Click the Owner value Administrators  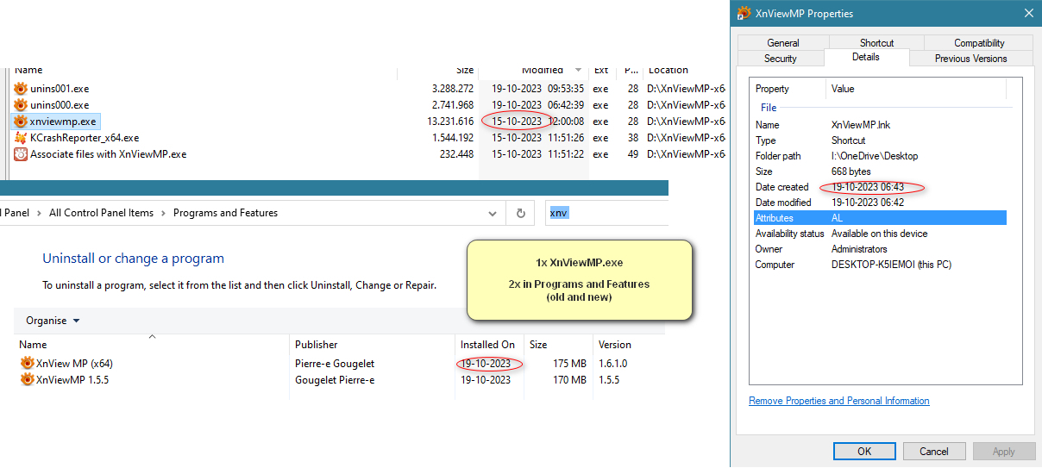[860, 249]
